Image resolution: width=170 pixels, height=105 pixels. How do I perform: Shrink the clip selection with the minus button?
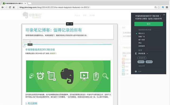tap(71, 24)
